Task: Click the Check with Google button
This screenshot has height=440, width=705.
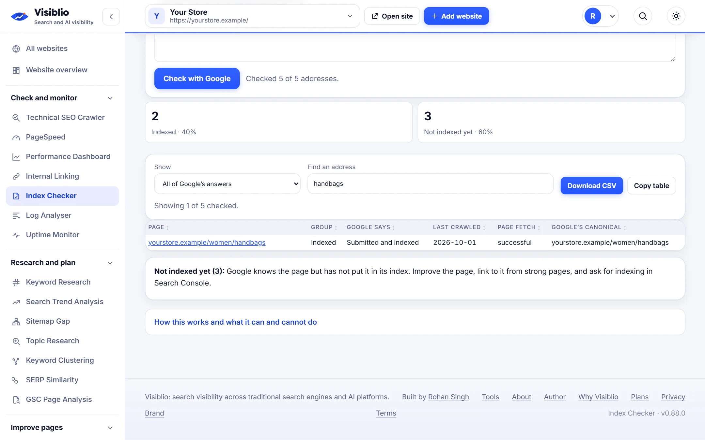Action: 197,79
